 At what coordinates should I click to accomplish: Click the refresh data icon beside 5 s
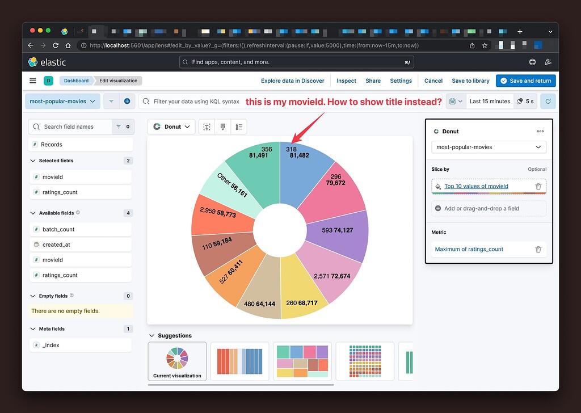pos(548,101)
